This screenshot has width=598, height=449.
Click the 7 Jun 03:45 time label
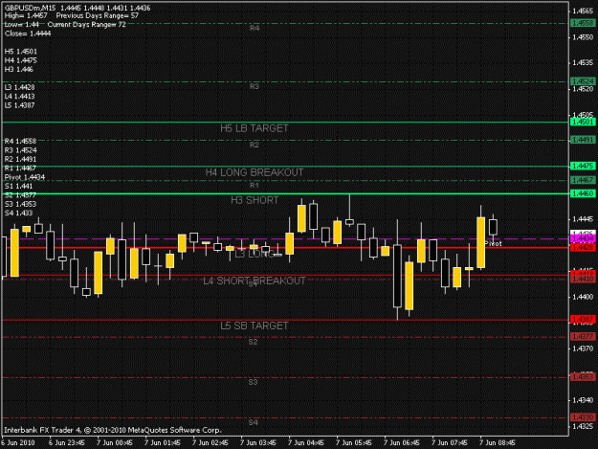(x=258, y=443)
